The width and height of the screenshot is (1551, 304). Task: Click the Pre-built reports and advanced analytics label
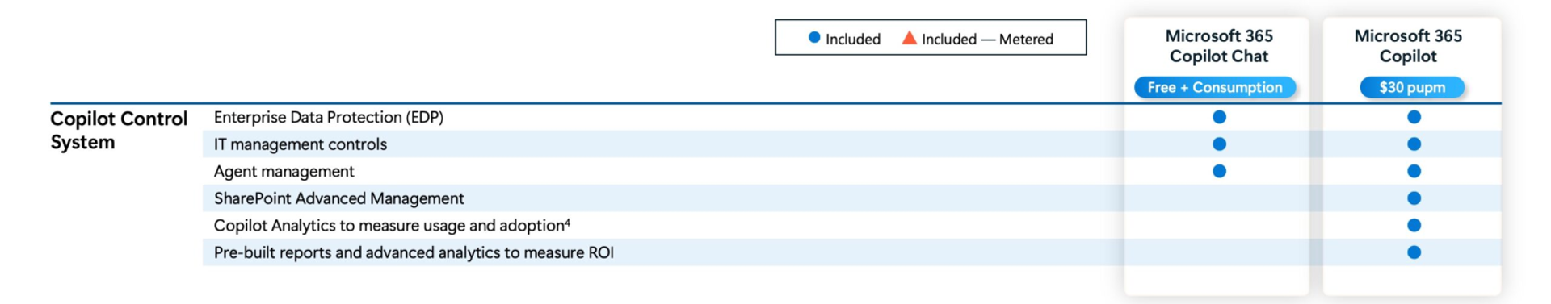pos(414,252)
